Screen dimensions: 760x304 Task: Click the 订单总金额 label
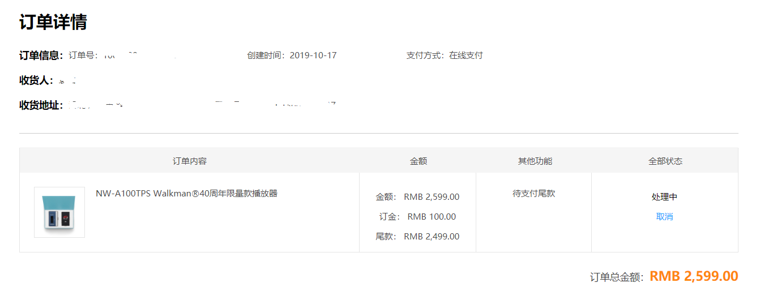point(617,277)
